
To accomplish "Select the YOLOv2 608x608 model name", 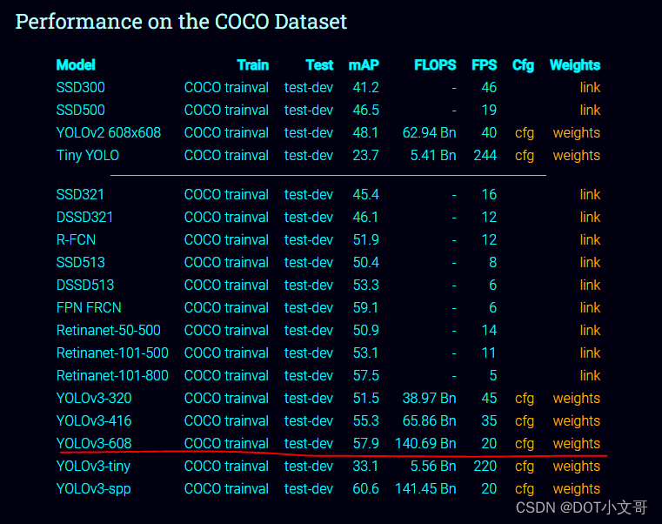I will click(x=109, y=132).
